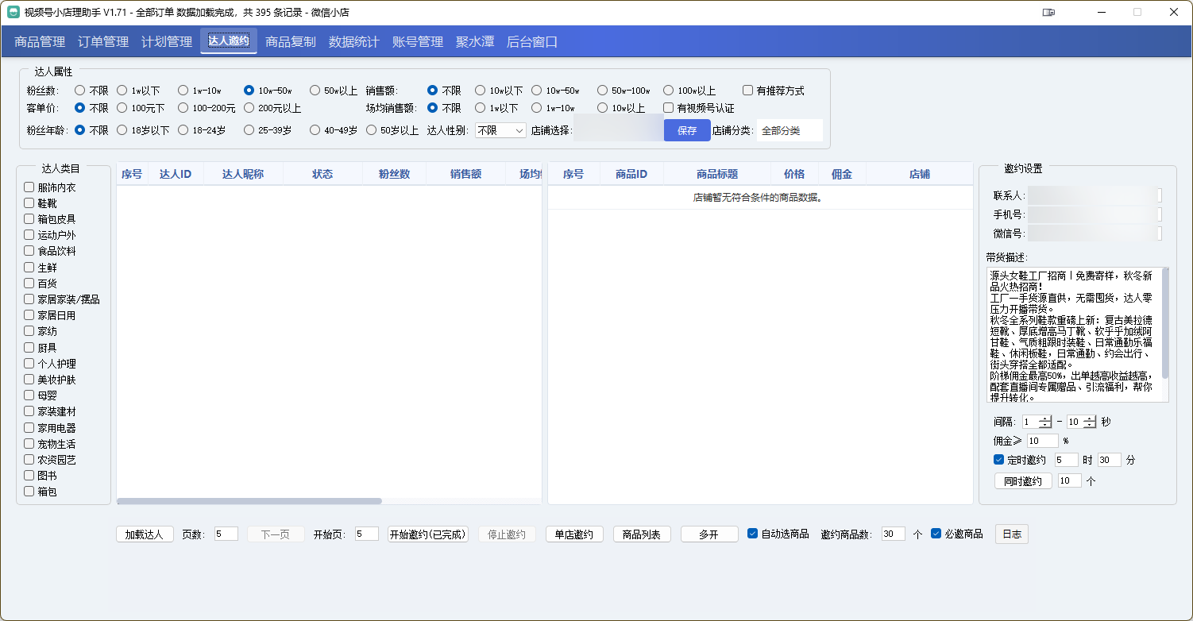This screenshot has height=621, width=1193.
Task: Choose 销售额 100w以上 radio option
Action: click(669, 91)
